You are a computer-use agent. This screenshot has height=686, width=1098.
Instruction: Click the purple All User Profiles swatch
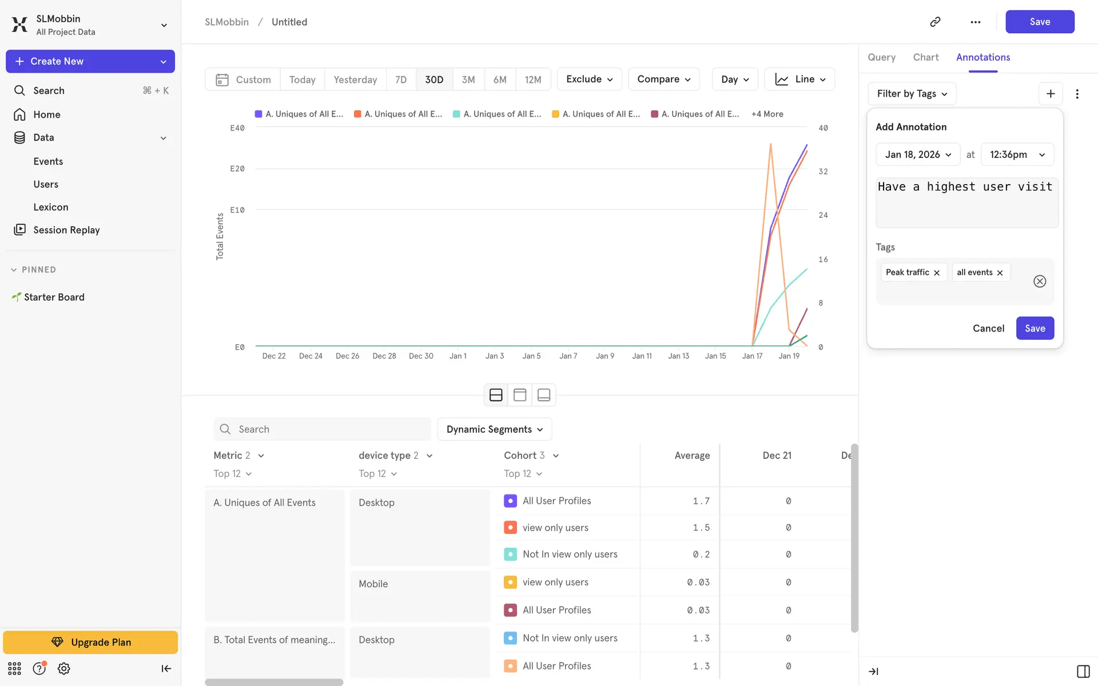click(x=510, y=501)
